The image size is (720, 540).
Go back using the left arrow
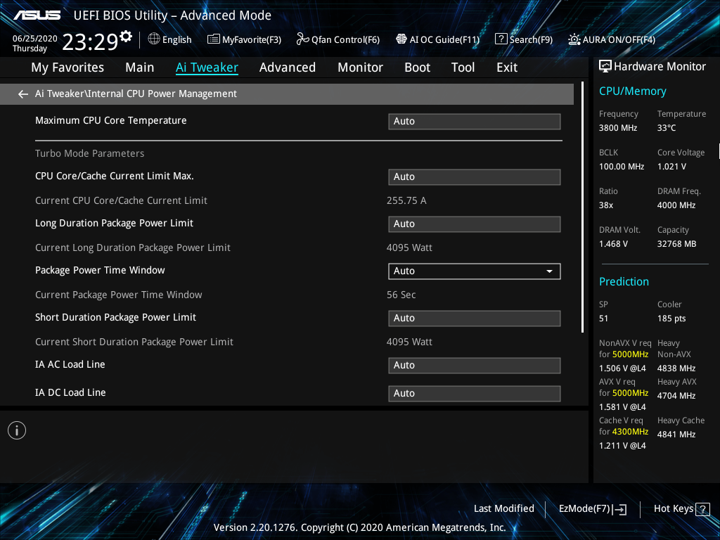click(x=23, y=94)
